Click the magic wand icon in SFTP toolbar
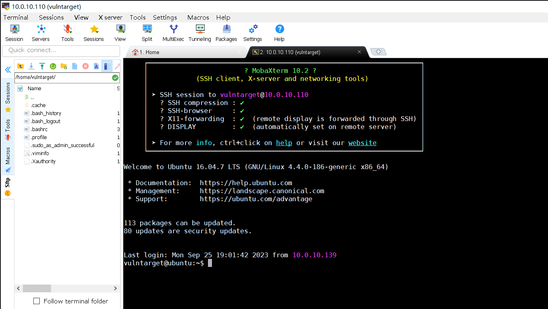 (x=117, y=66)
